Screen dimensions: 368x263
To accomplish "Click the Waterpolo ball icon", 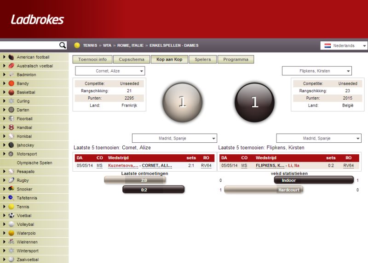I will tap(11, 233).
